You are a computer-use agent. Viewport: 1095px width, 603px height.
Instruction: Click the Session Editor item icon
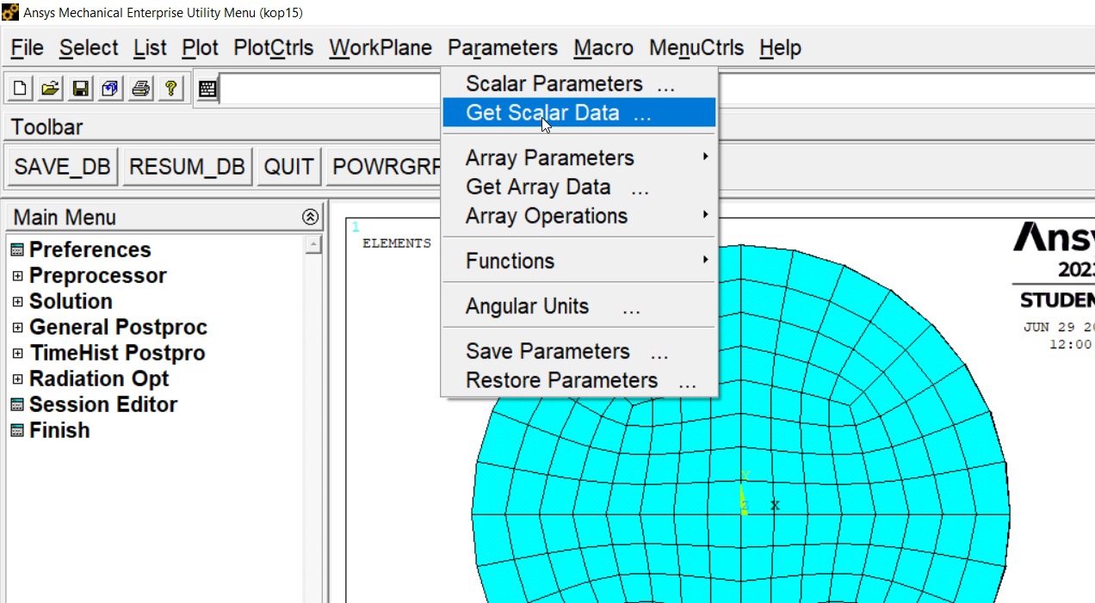(x=17, y=405)
